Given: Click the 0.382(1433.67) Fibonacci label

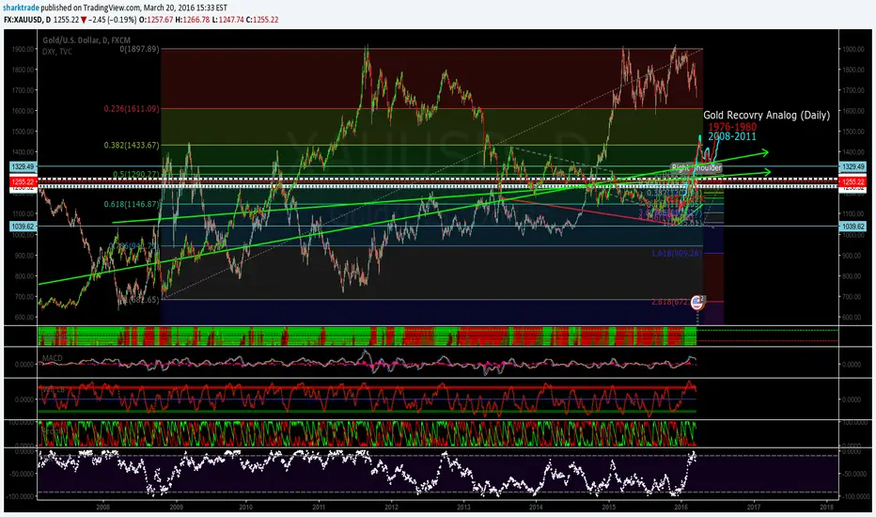Looking at the screenshot, I should [132, 146].
